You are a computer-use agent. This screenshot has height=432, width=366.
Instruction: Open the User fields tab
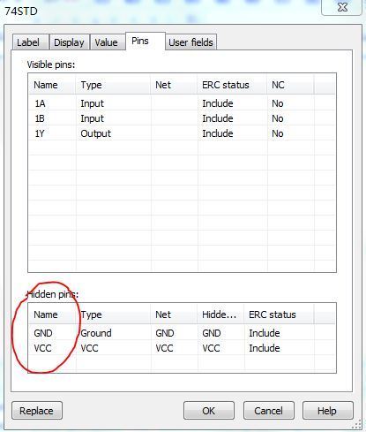[190, 42]
